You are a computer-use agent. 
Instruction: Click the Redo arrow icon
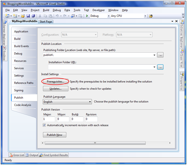(65, 16)
